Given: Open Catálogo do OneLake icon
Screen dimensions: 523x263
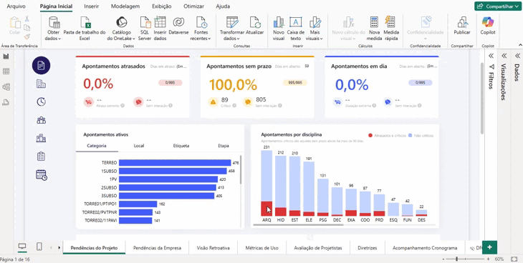Looking at the screenshot, I should 121,22.
